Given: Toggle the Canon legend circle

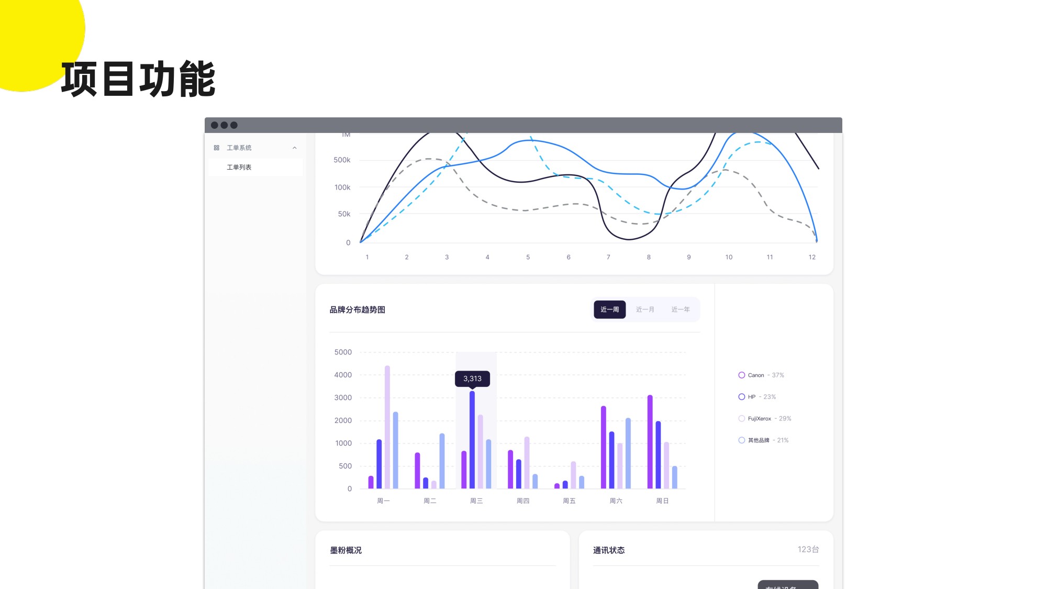Looking at the screenshot, I should click(742, 375).
